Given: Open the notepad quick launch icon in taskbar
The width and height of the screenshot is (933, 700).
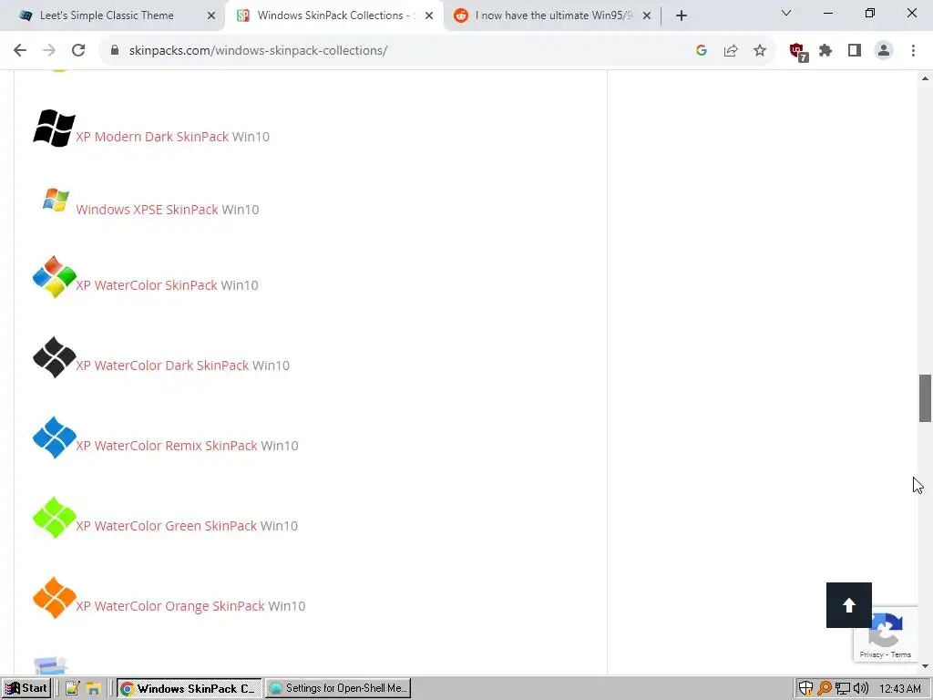Looking at the screenshot, I should (x=73, y=689).
